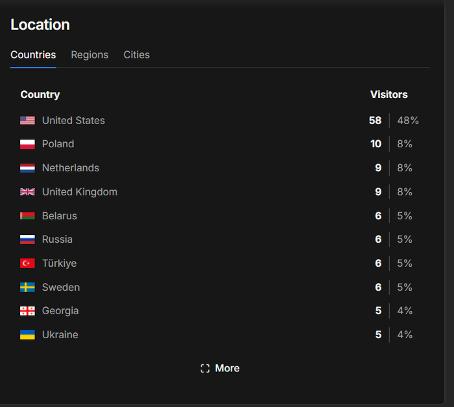Click the Netherlands country name
This screenshot has height=407, width=454.
(x=71, y=168)
